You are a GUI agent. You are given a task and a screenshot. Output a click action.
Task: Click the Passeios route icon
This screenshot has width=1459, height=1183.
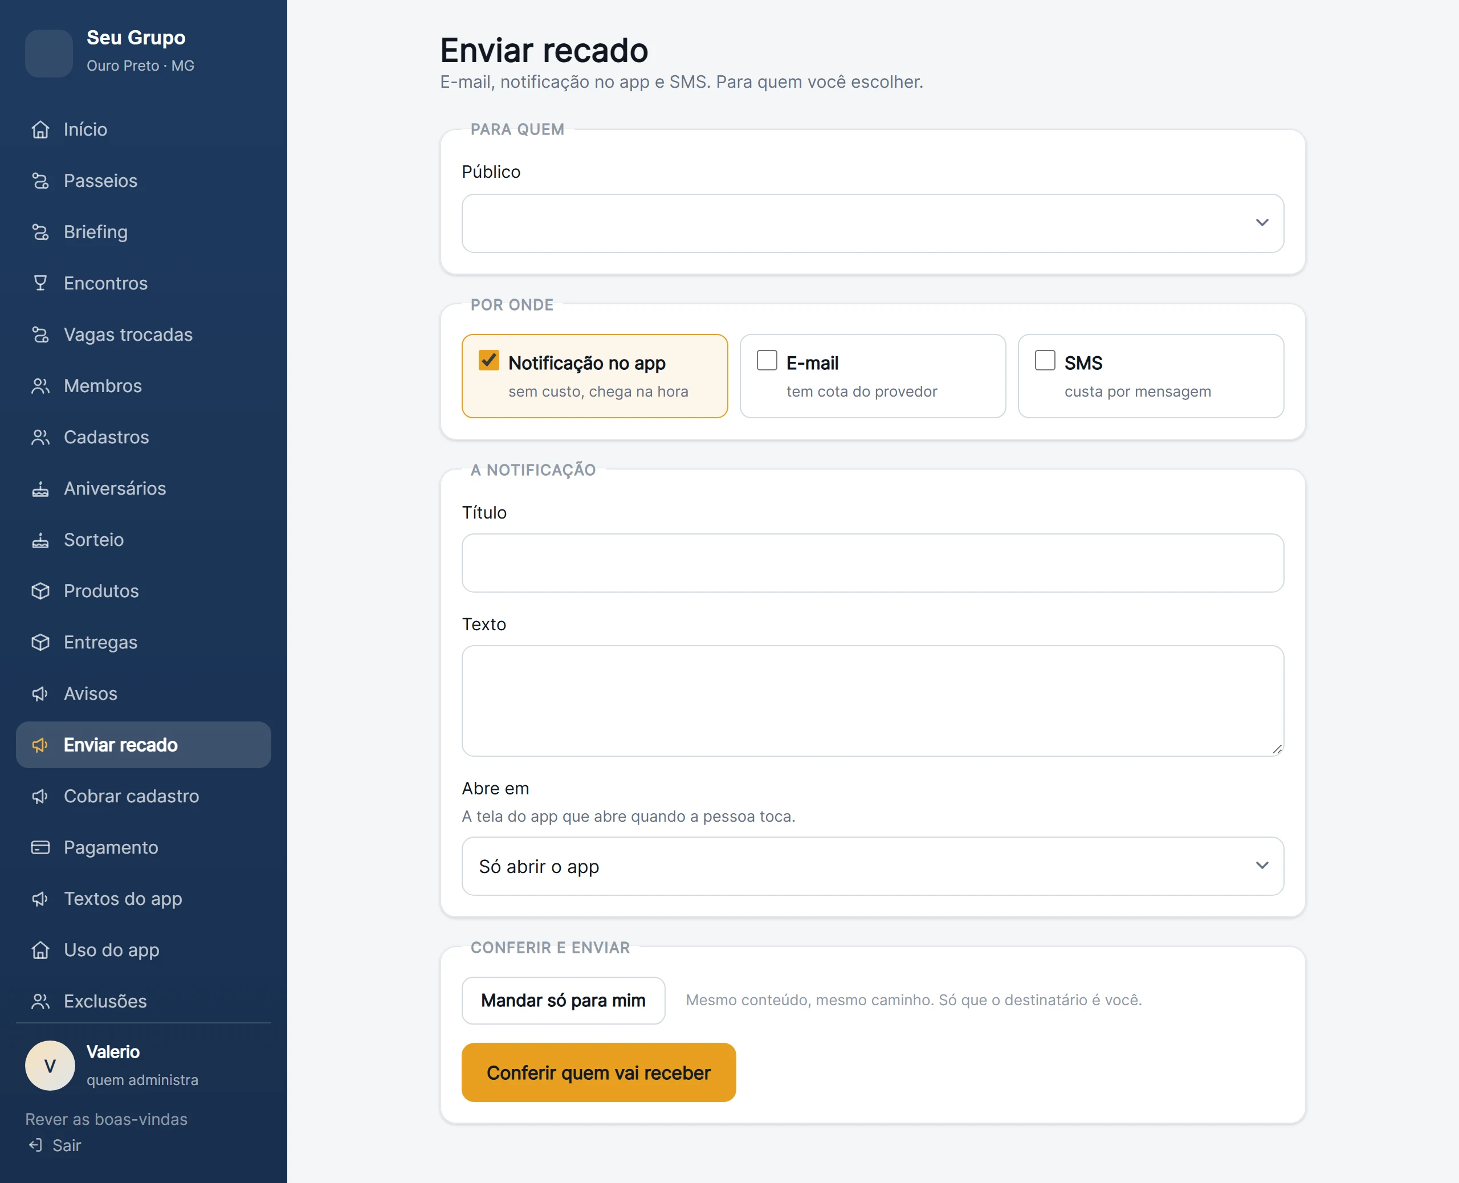click(x=40, y=181)
